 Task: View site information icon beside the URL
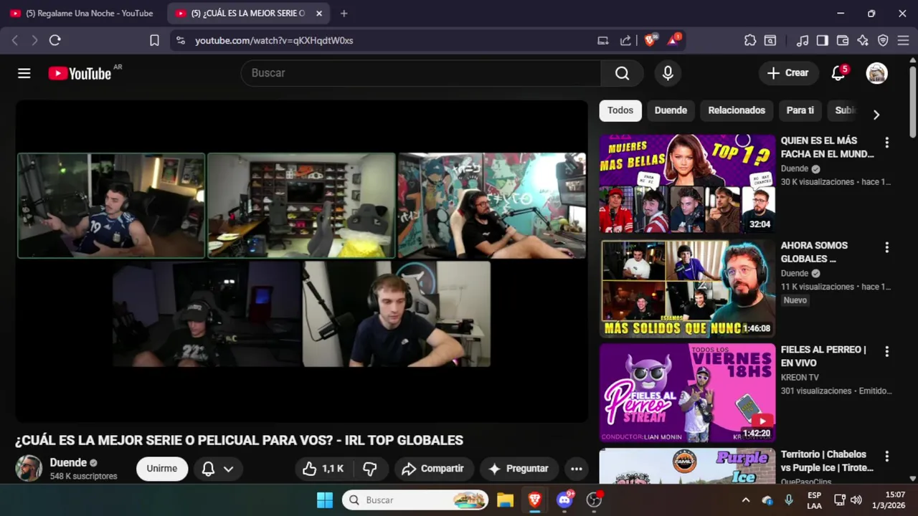[x=180, y=41]
